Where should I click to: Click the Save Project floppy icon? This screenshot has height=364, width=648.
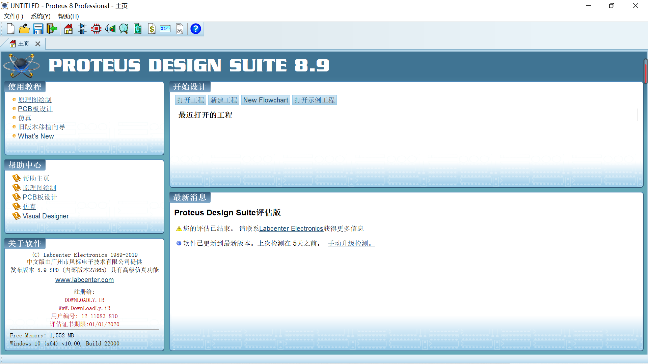[x=38, y=29]
